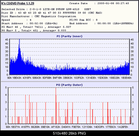This screenshot has height=136, width=139.
Task: Click the 4187Fh label on PO axis
Action: click(x=26, y=127)
